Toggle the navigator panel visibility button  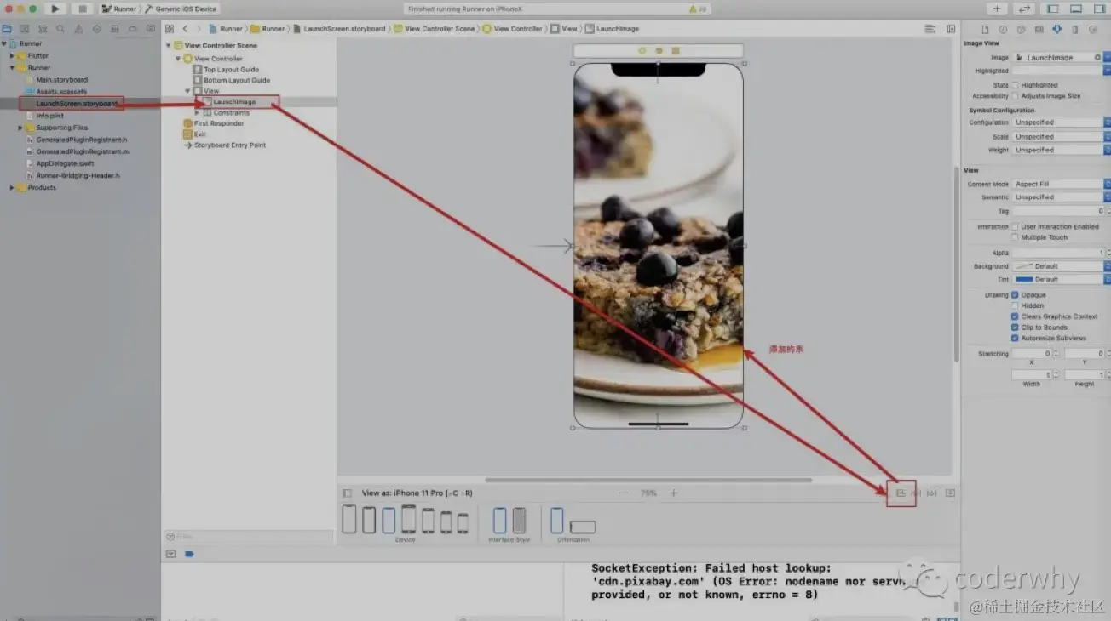pyautogui.click(x=1053, y=9)
